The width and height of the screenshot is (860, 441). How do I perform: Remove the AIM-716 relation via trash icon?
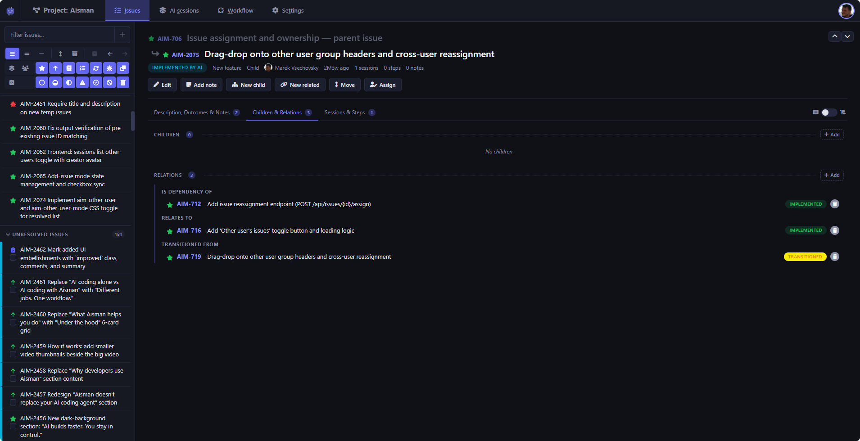[835, 230]
